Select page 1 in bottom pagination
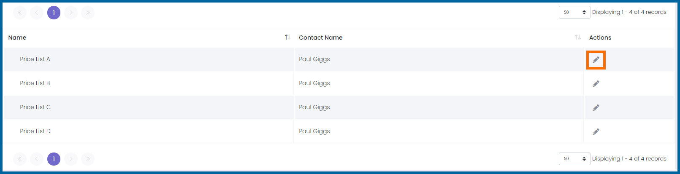This screenshot has height=174, width=680. tap(54, 159)
